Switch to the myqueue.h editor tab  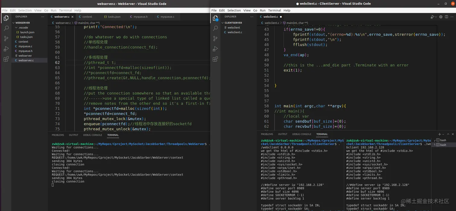click(140, 17)
